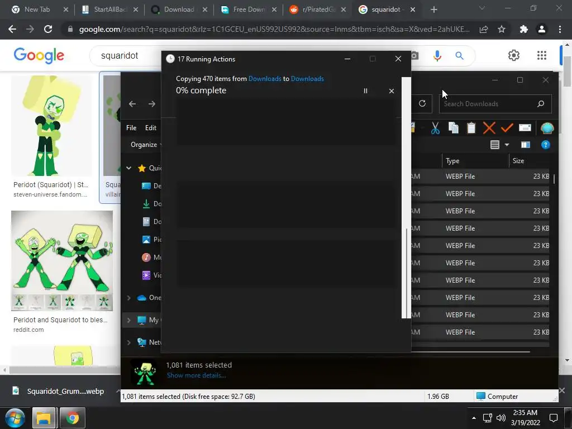
Task: Click the view layout list icon in Explorer
Action: pyautogui.click(x=495, y=145)
